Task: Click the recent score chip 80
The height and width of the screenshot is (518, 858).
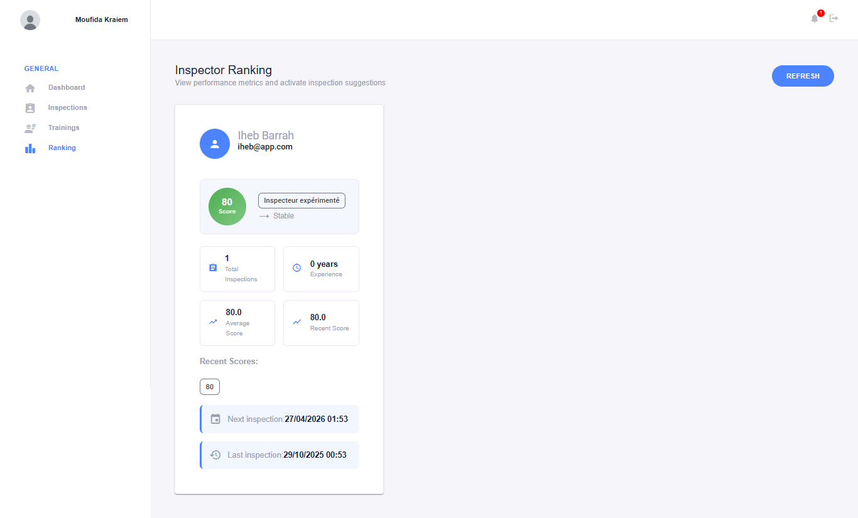Action: tap(210, 387)
